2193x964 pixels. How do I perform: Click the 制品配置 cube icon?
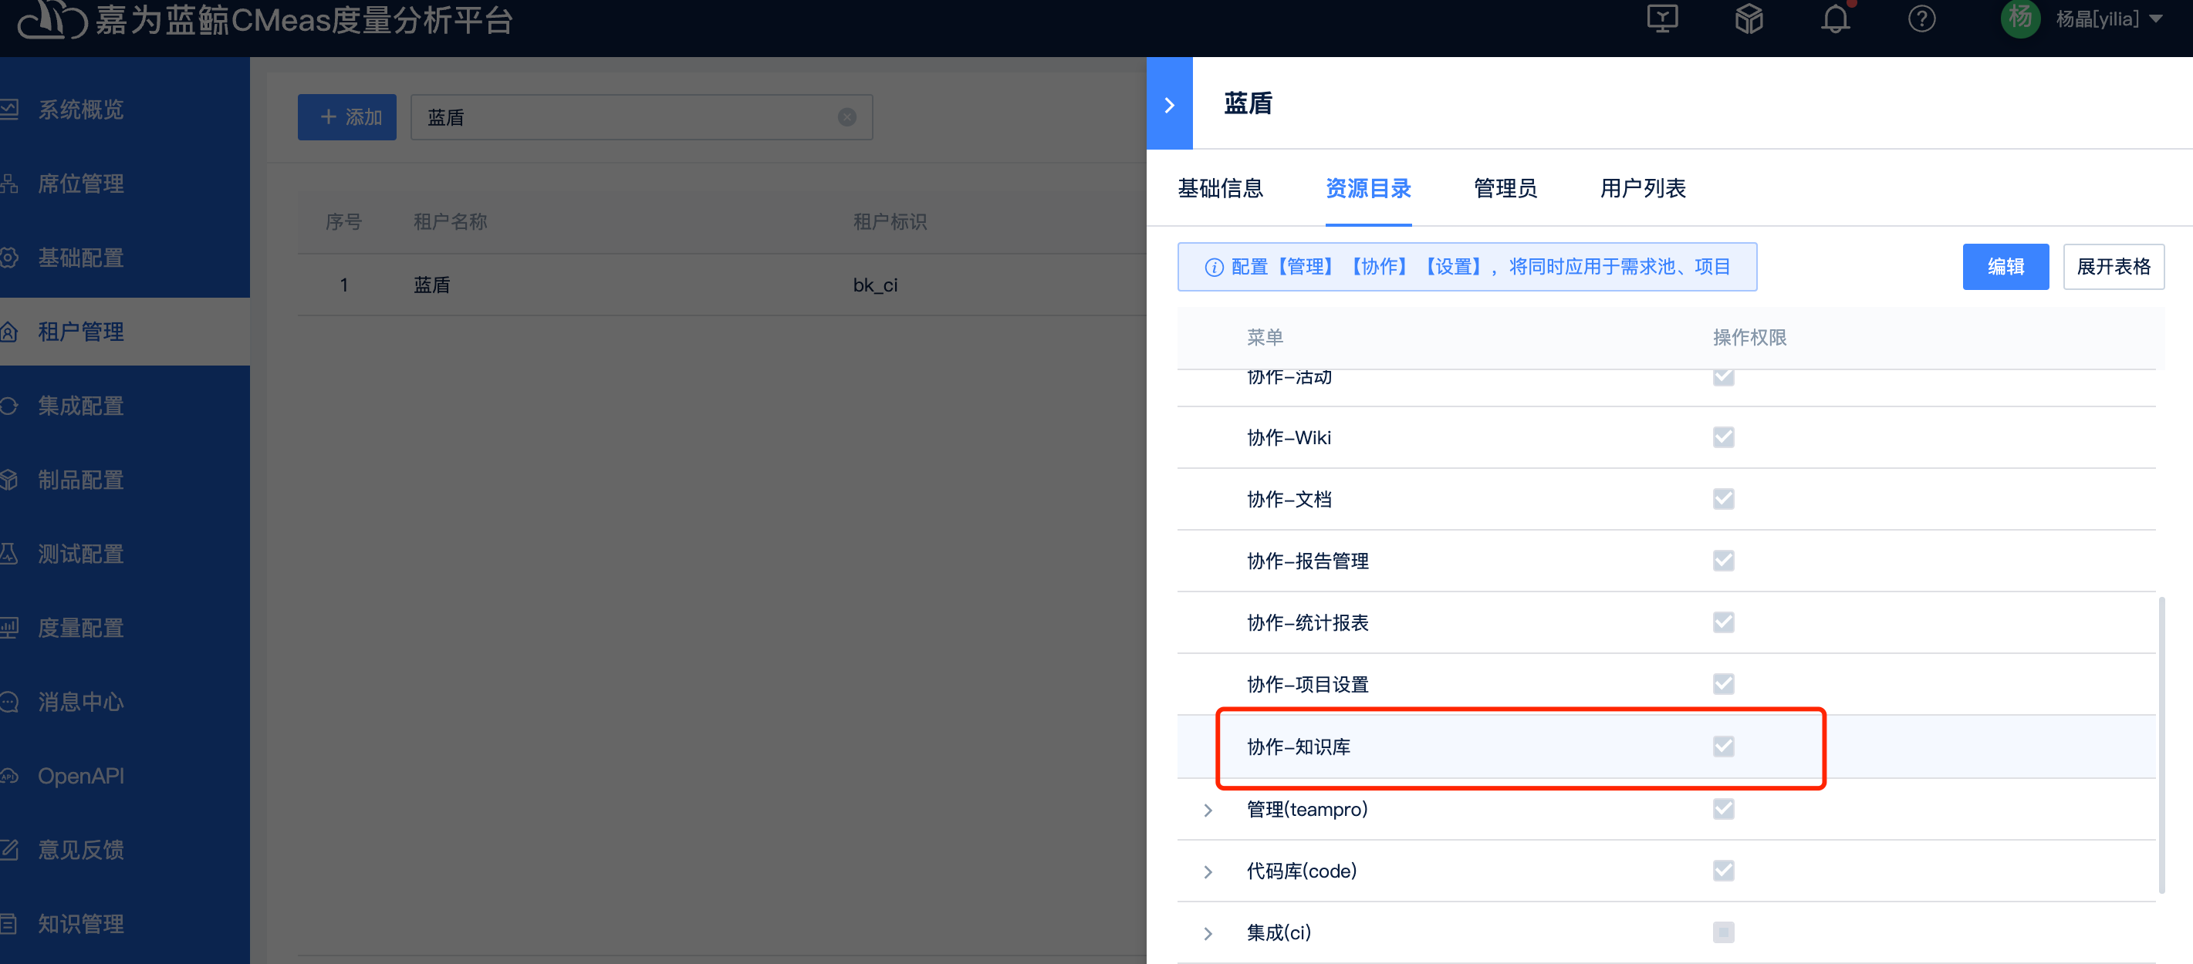click(x=8, y=479)
